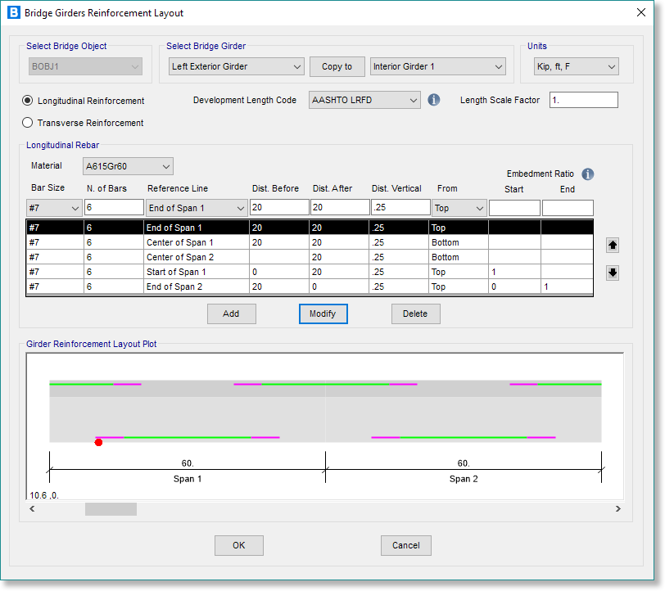The height and width of the screenshot is (591, 665).
Task: Click the Copy to button
Action: pos(337,66)
